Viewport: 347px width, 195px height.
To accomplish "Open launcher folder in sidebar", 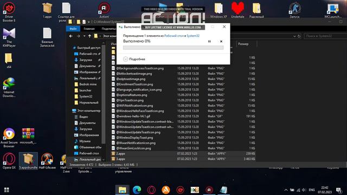I will click(85, 90).
